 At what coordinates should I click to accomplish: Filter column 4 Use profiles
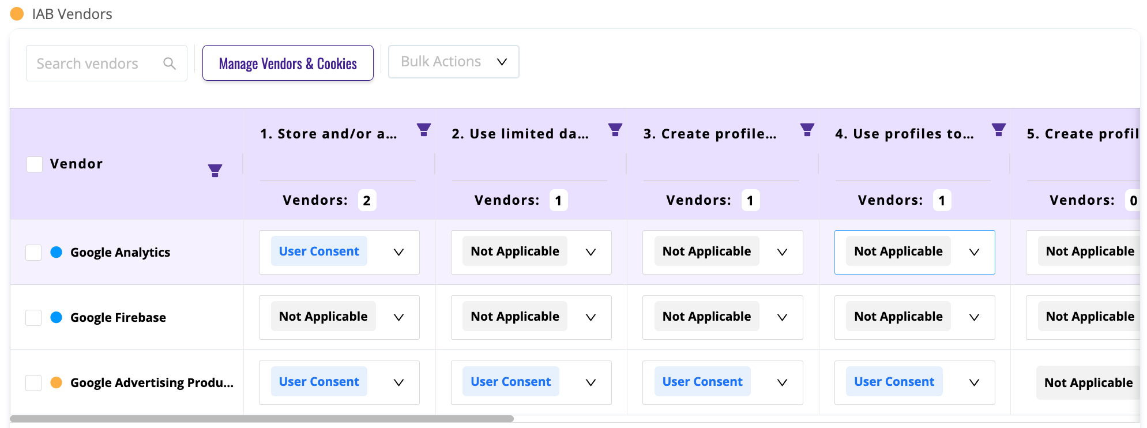[999, 130]
